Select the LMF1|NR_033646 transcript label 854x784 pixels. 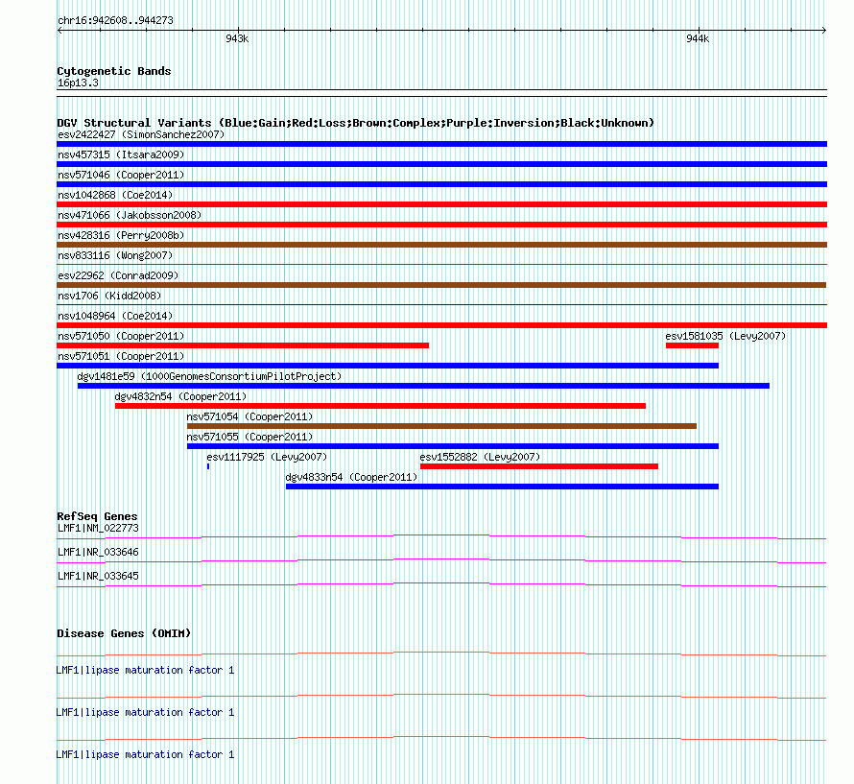pos(99,552)
